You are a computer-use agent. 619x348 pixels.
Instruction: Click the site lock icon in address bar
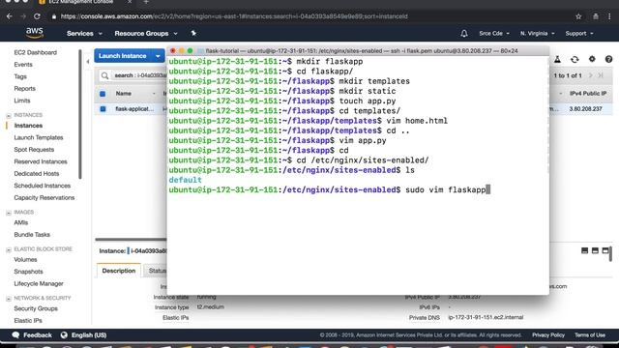[x=54, y=16]
